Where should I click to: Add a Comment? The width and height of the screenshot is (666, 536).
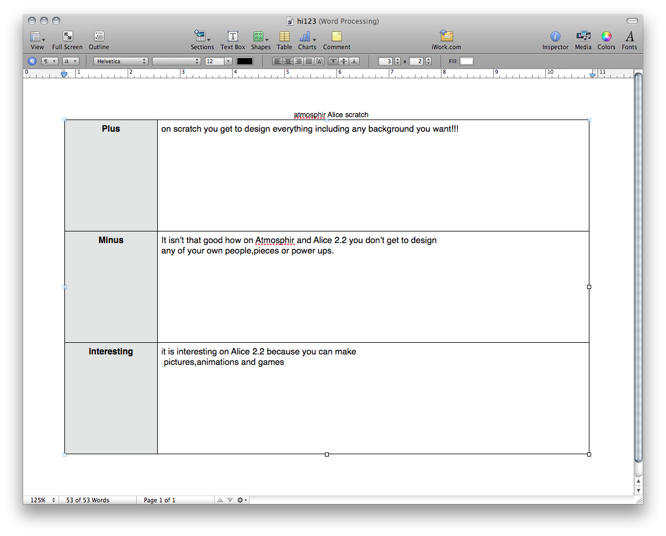tap(336, 41)
